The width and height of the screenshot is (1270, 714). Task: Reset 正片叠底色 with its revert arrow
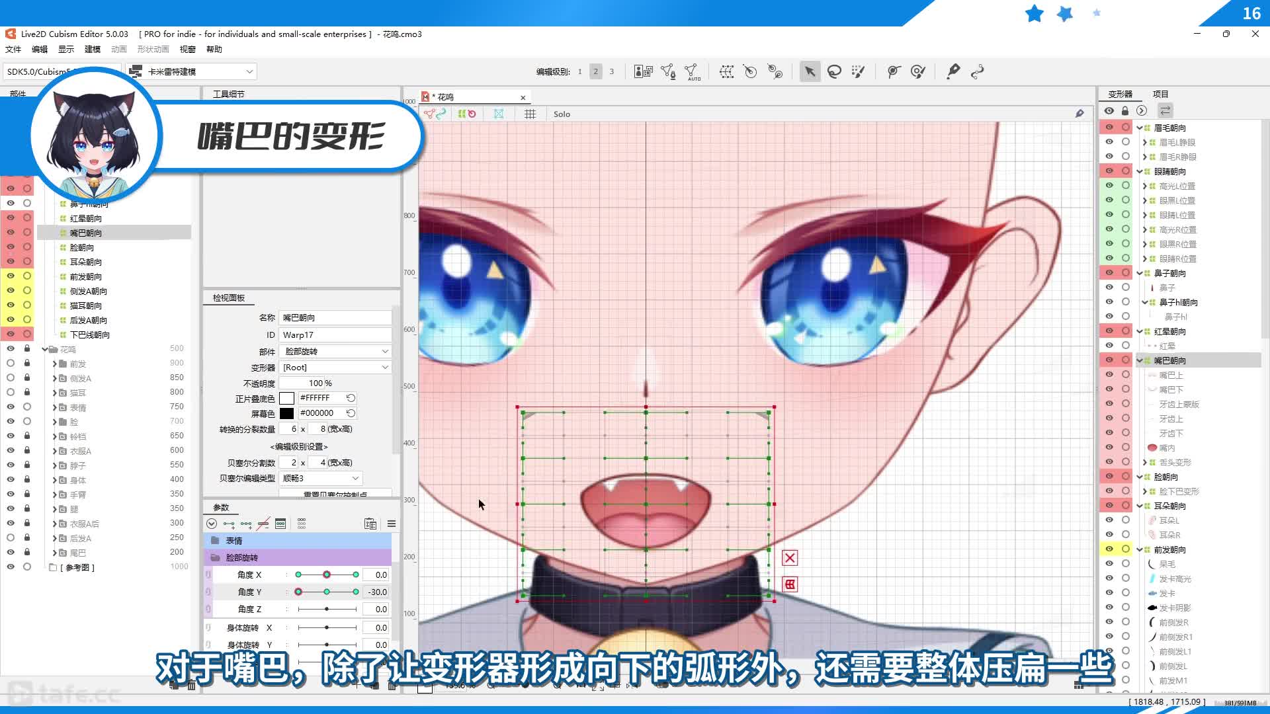tap(351, 398)
